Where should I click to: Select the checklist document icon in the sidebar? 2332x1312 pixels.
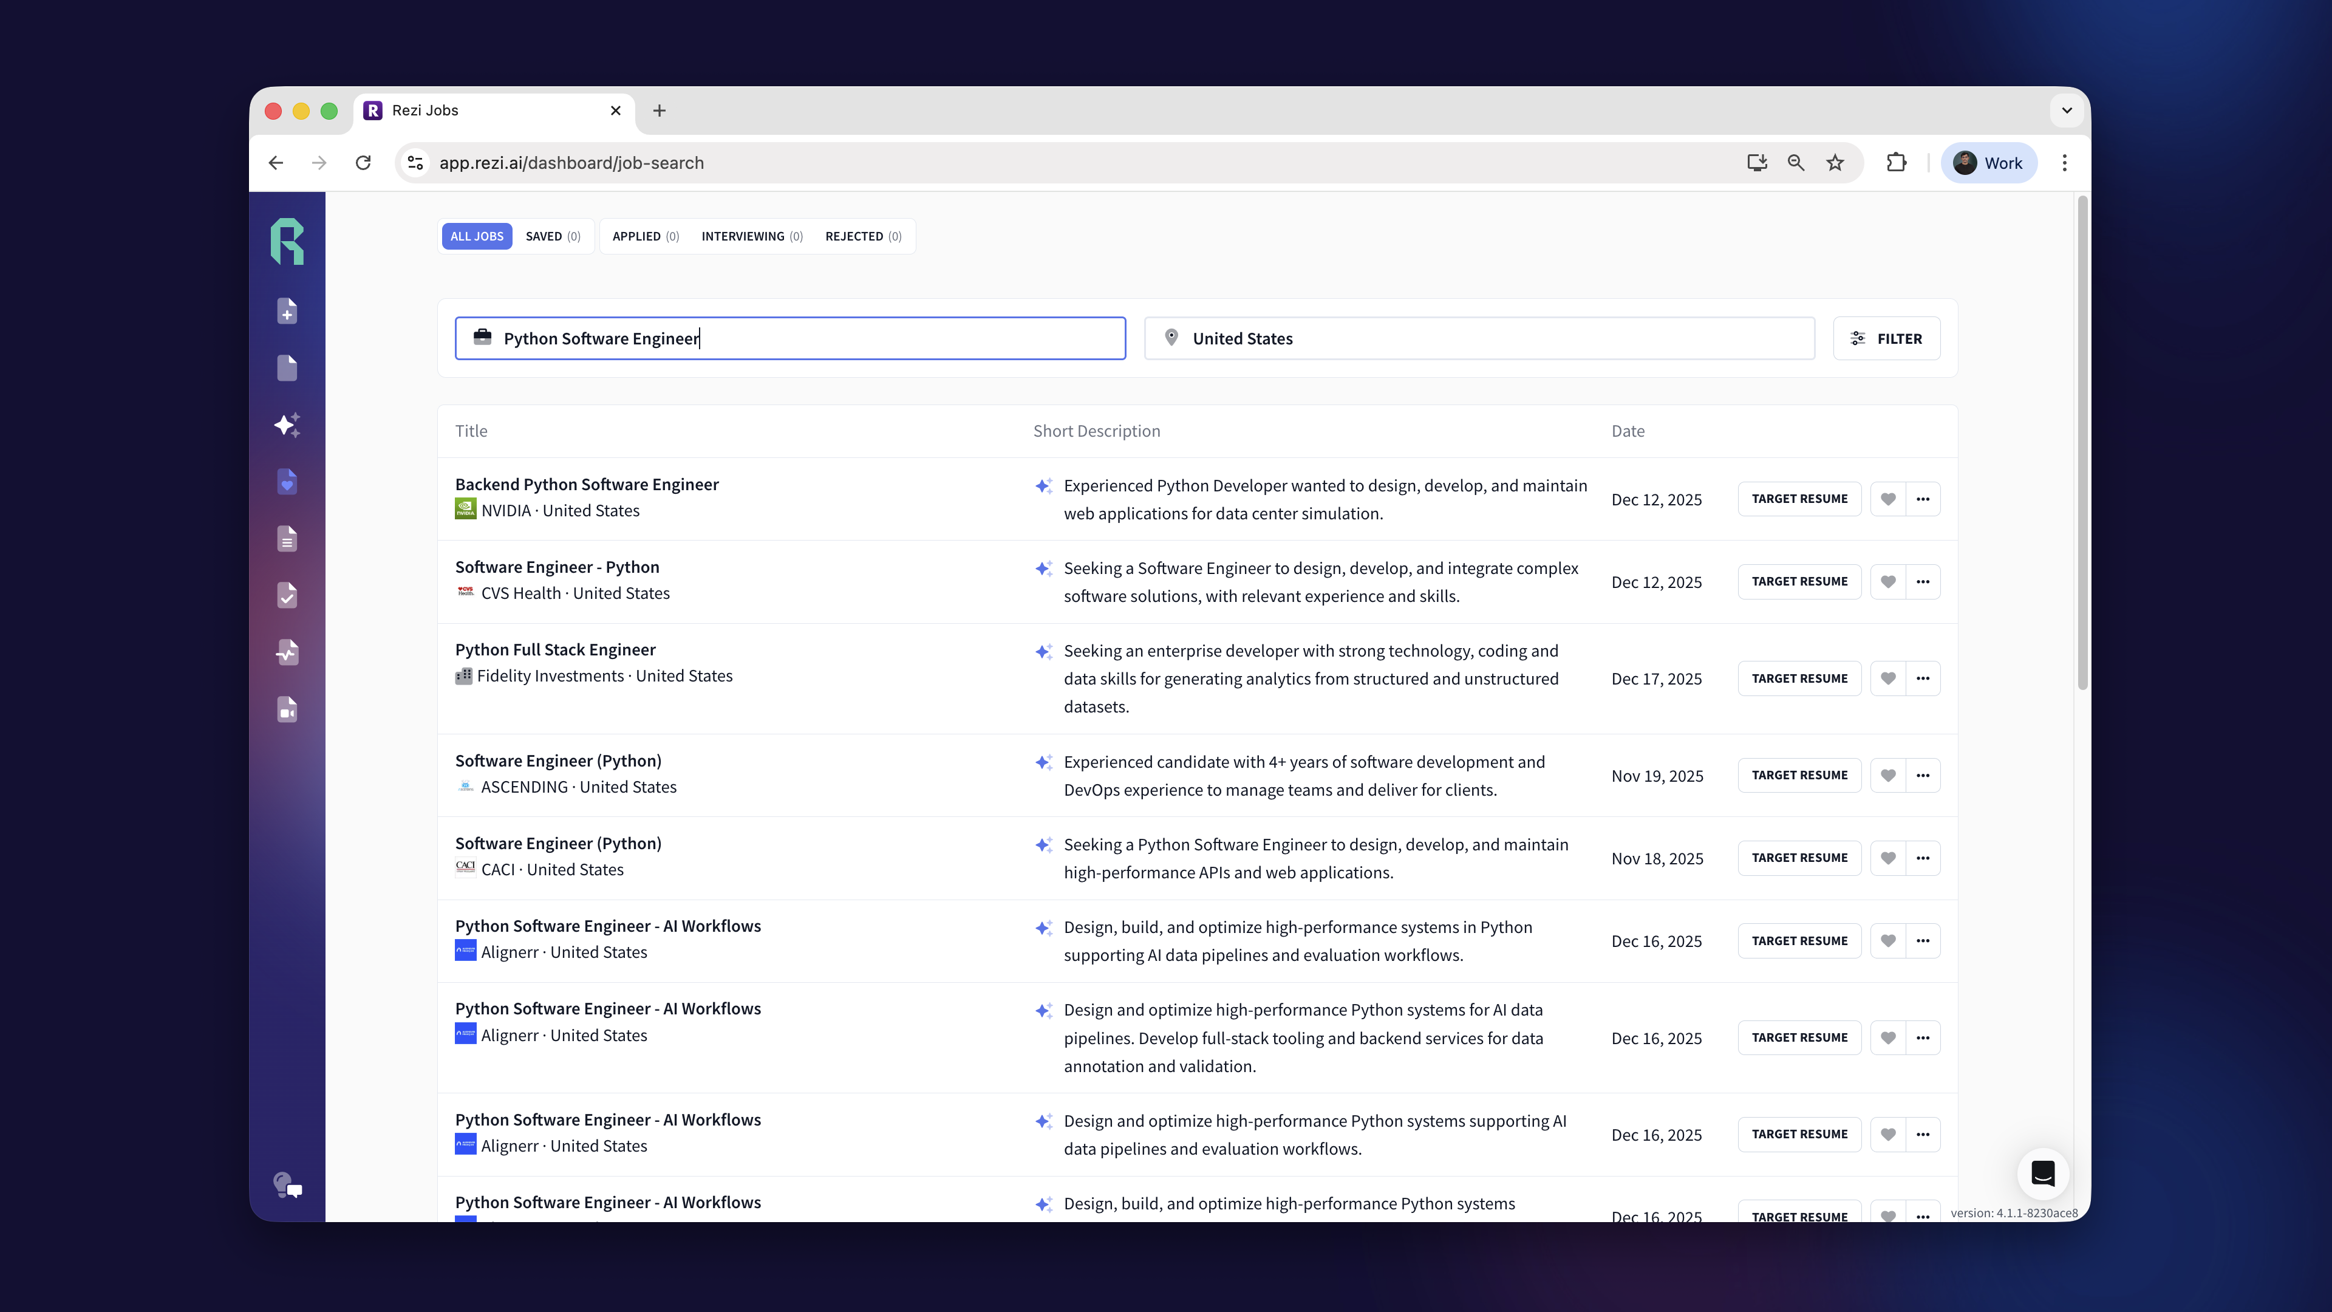pos(287,595)
